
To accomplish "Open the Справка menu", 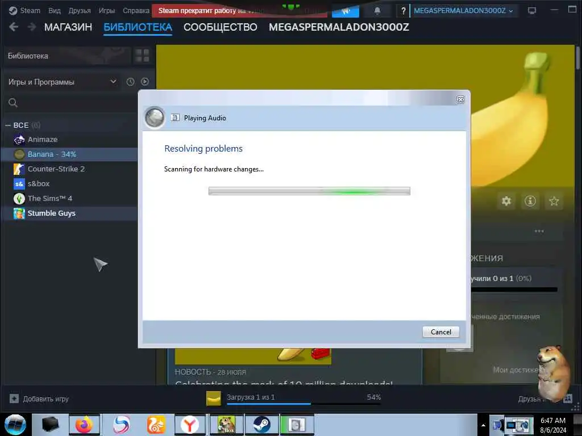I will [136, 11].
